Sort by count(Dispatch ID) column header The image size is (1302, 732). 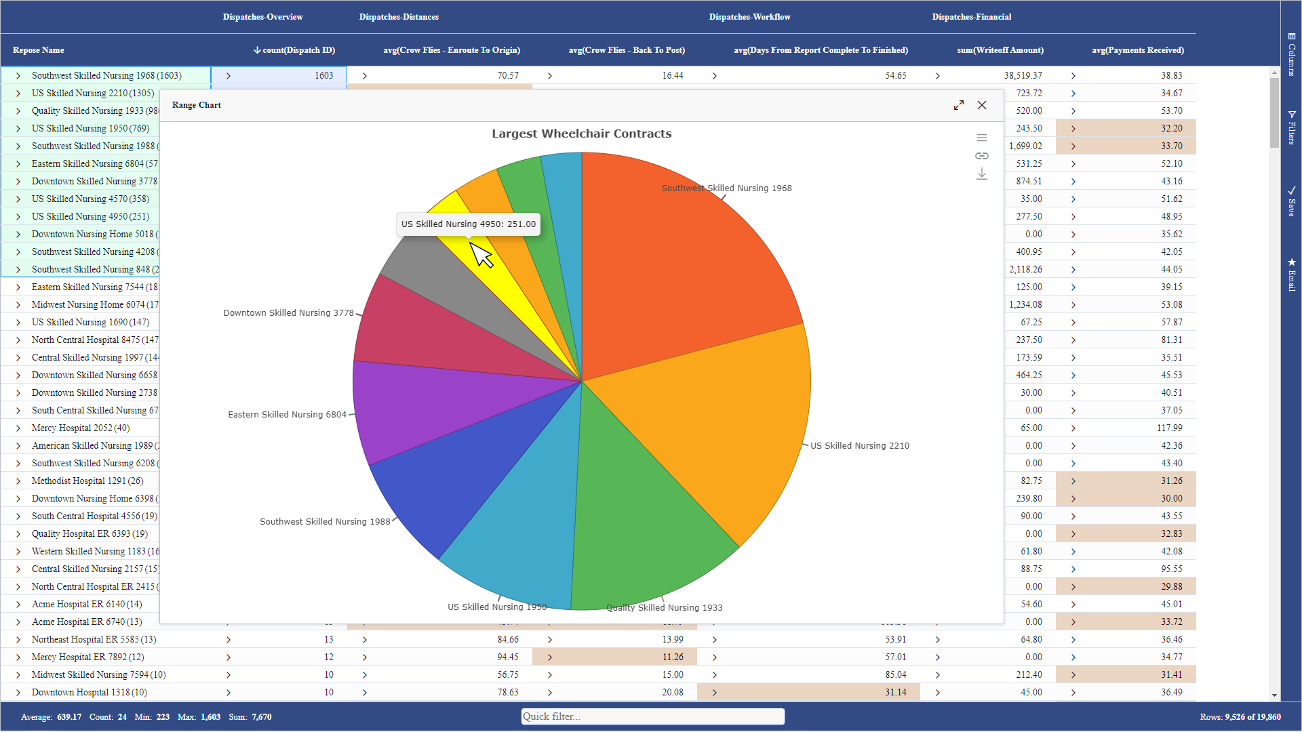pyautogui.click(x=298, y=50)
